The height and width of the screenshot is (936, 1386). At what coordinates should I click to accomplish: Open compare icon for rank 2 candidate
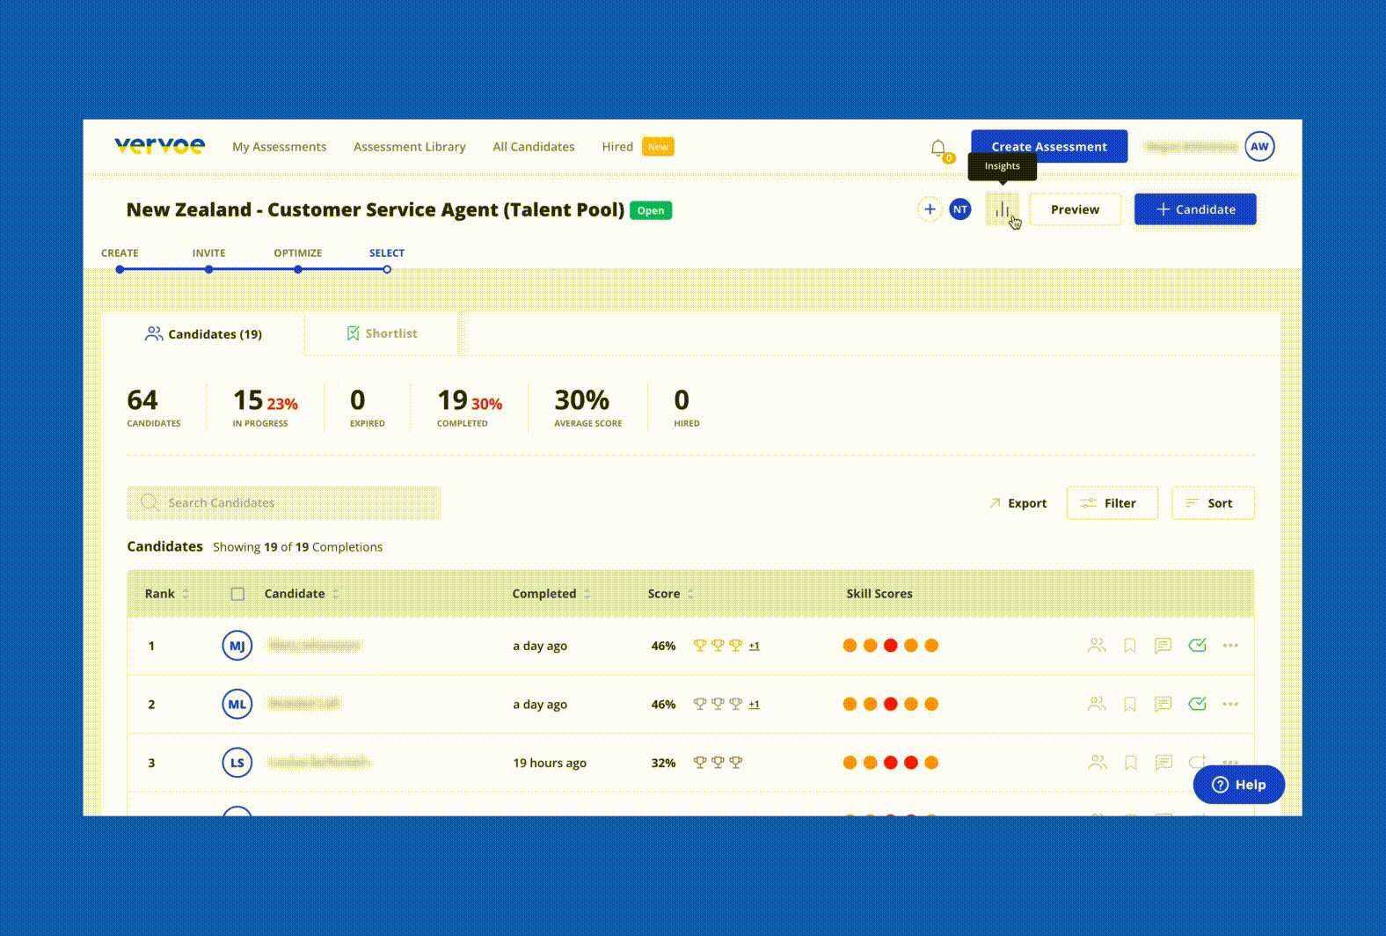(x=1097, y=704)
